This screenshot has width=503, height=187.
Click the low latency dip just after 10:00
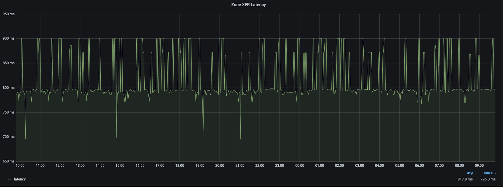click(x=25, y=138)
